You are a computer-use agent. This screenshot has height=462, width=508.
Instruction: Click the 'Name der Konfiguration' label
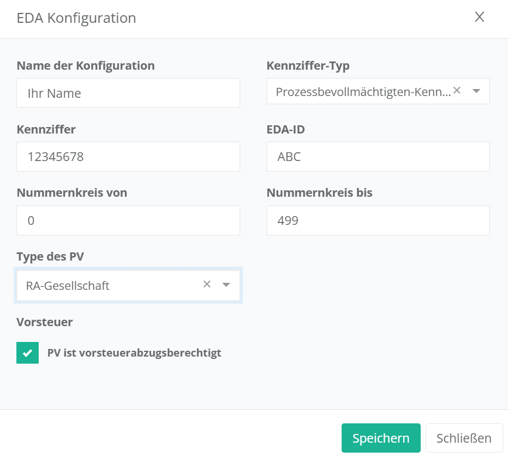[86, 66]
